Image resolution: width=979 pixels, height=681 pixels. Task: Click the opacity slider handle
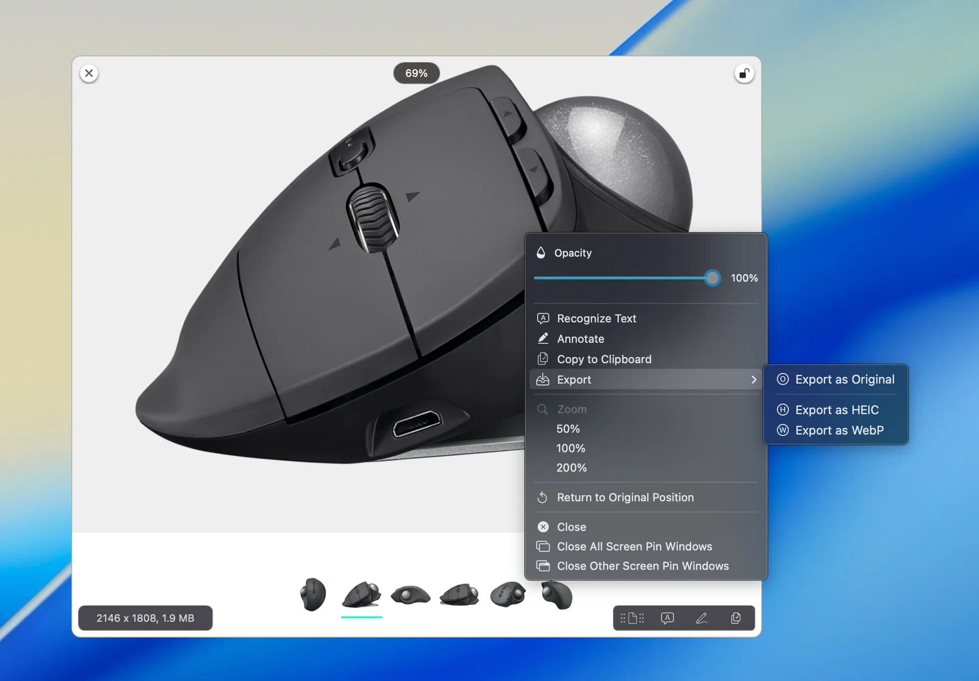(712, 278)
